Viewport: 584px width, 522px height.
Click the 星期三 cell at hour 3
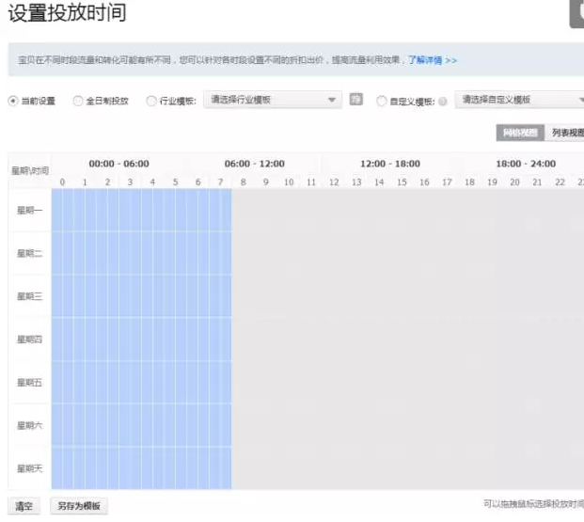131,296
